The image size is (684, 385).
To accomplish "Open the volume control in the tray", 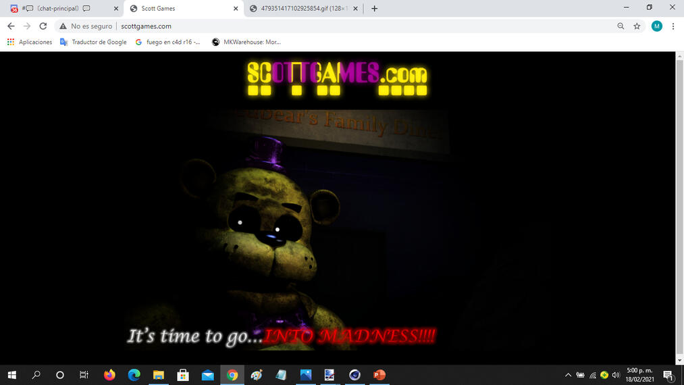I will pyautogui.click(x=616, y=375).
